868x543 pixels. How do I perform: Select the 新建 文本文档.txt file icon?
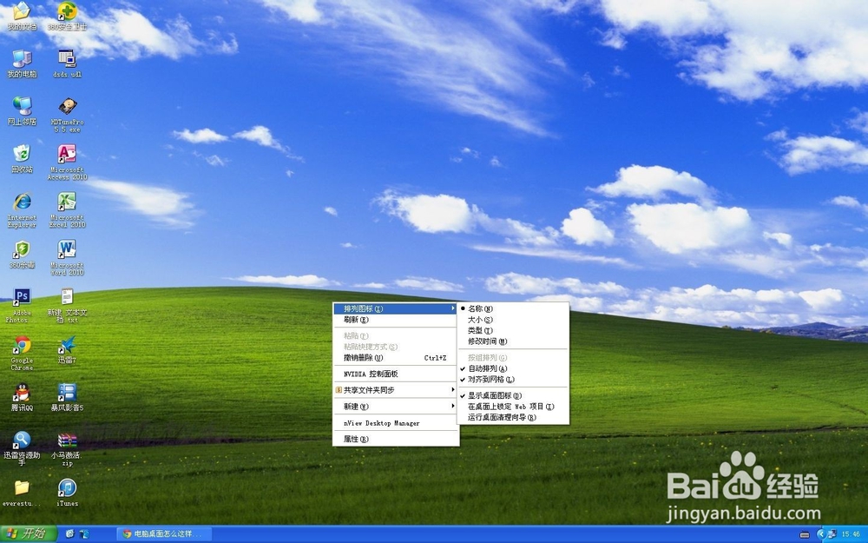[x=67, y=306]
